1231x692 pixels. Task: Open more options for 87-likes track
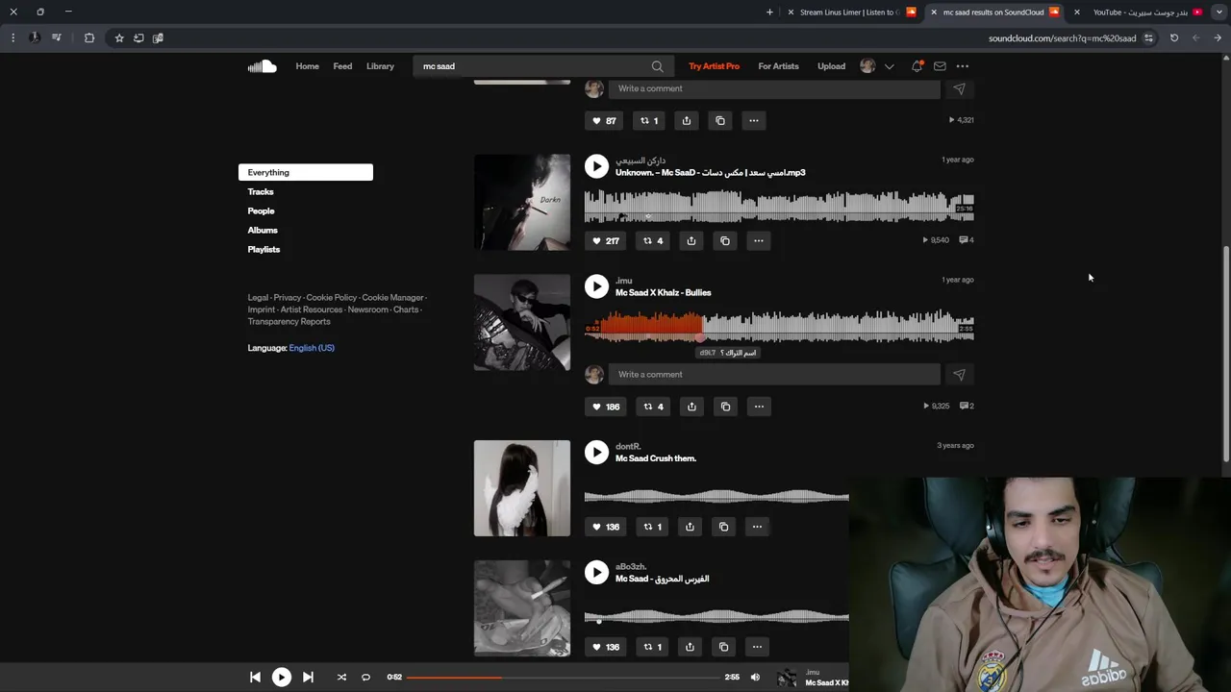point(754,120)
